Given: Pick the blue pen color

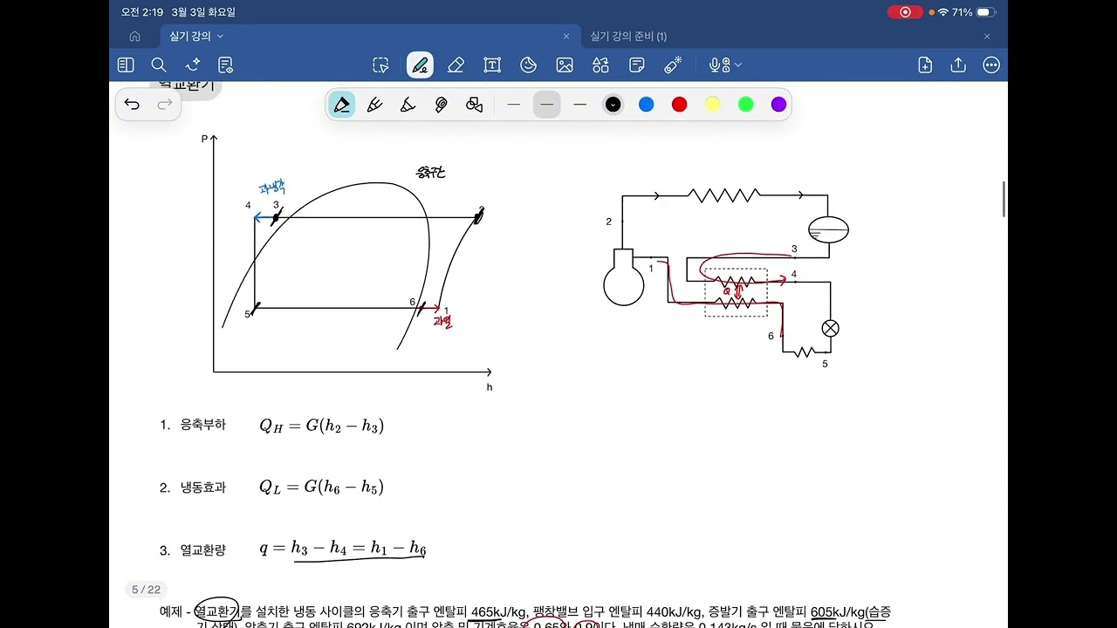Looking at the screenshot, I should pyautogui.click(x=647, y=105).
